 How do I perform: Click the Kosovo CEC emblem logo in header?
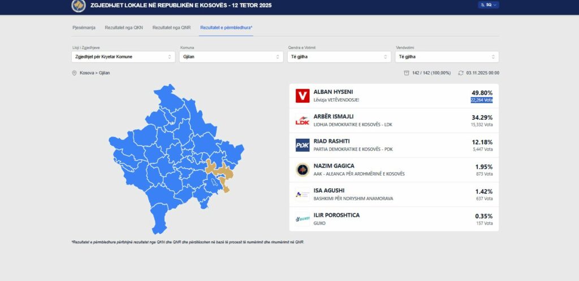click(78, 6)
